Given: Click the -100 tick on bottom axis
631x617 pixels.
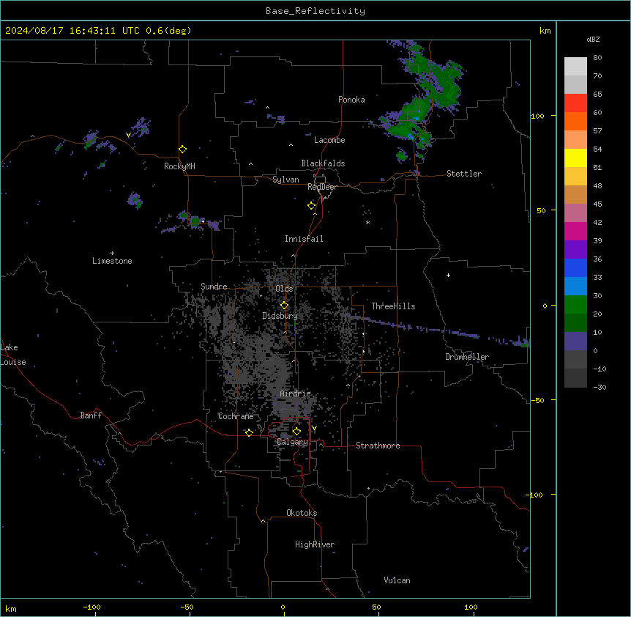Looking at the screenshot, I should click(x=92, y=607).
